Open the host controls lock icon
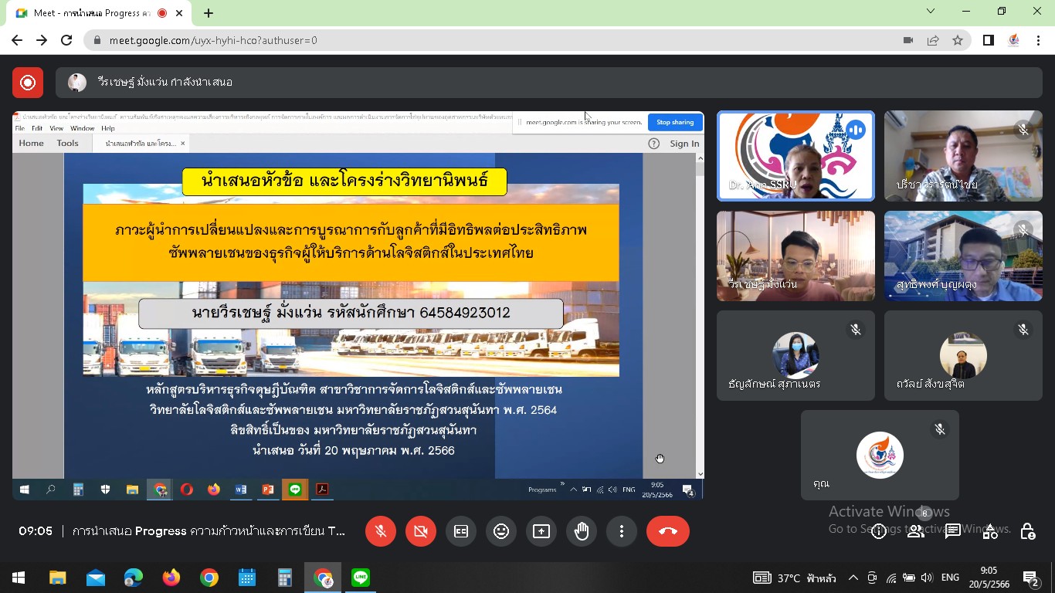The width and height of the screenshot is (1055, 593). 1027,531
